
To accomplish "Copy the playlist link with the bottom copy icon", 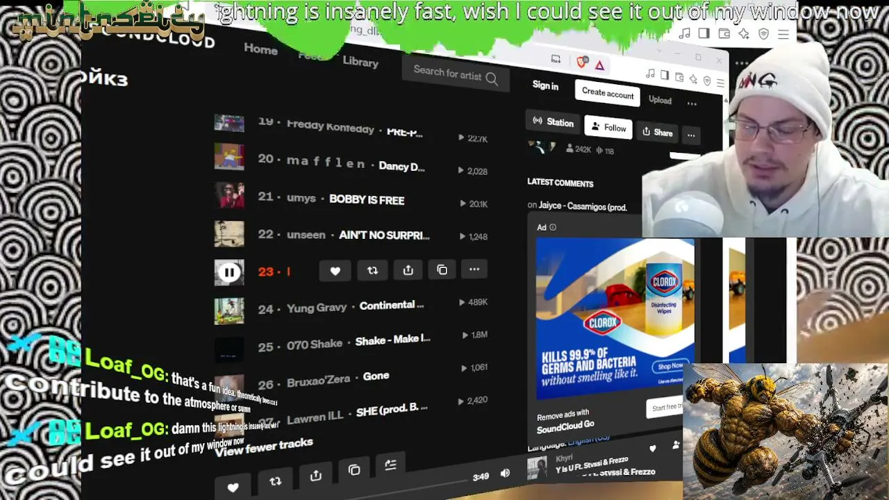I will 354,470.
